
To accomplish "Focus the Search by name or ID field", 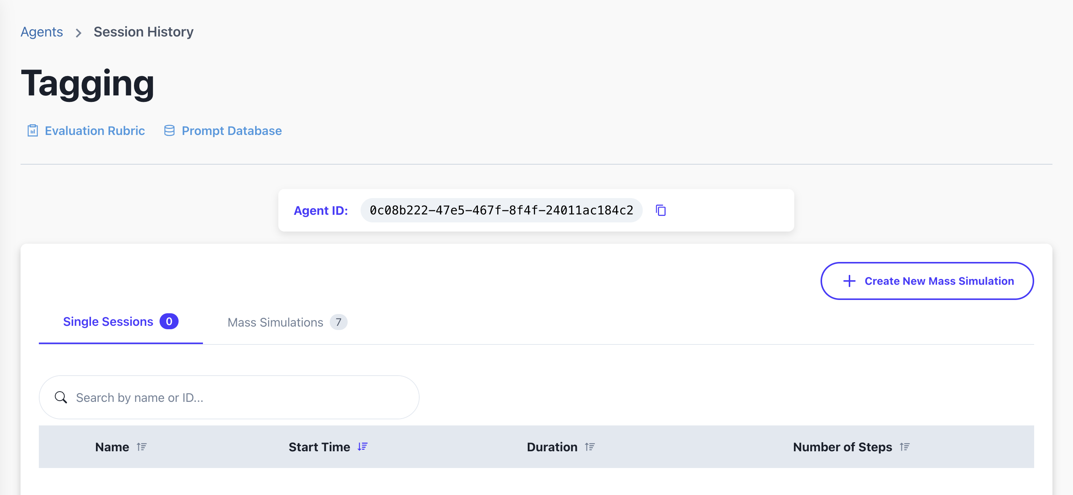I will [241, 397].
